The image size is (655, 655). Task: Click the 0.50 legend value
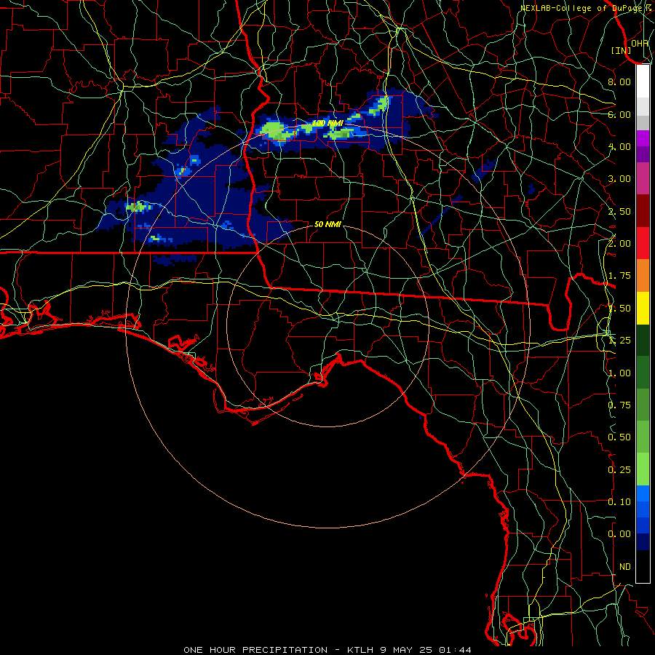tap(619, 437)
